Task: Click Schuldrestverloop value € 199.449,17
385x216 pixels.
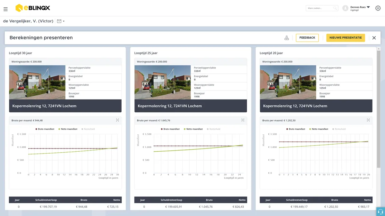Action: click(299, 207)
